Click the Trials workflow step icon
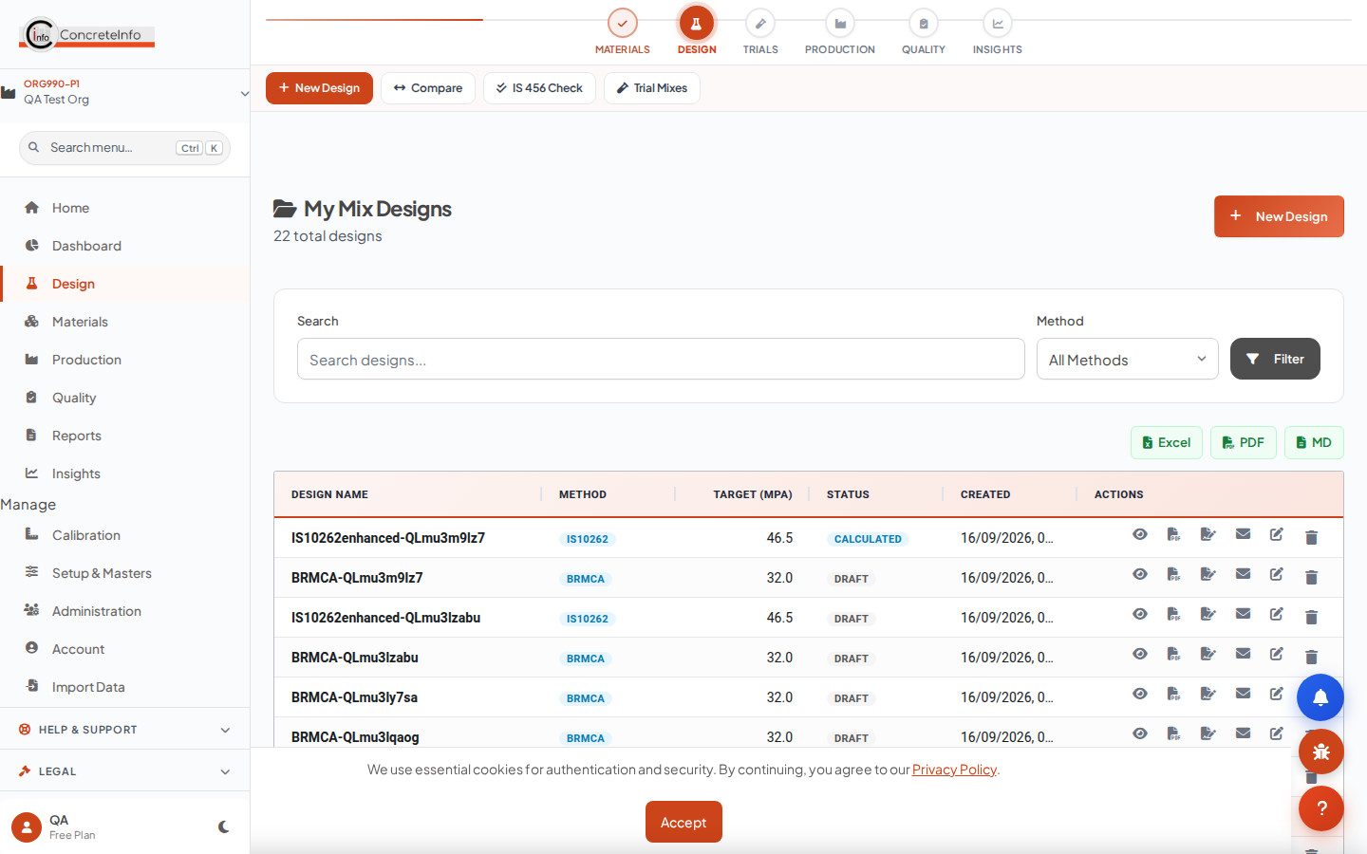Screen dimensions: 1367x854 click(760, 24)
